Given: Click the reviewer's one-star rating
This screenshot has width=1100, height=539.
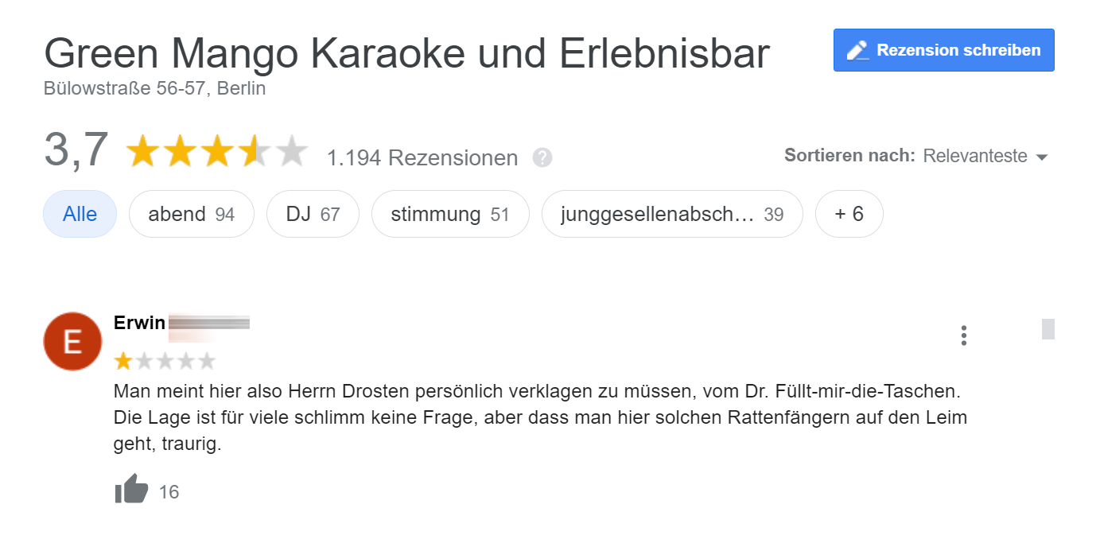Looking at the screenshot, I should (165, 362).
